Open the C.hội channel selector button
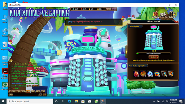Screen dimensions: 185x104 pos(11,95)
